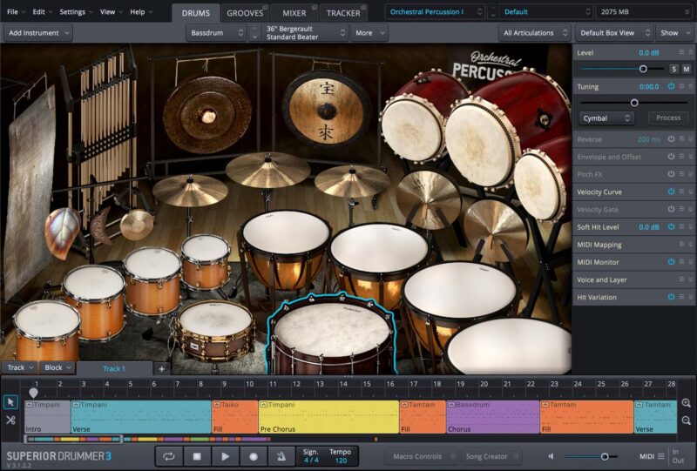Select the arrow pointer tool
This screenshot has width=697, height=471.
(x=10, y=401)
